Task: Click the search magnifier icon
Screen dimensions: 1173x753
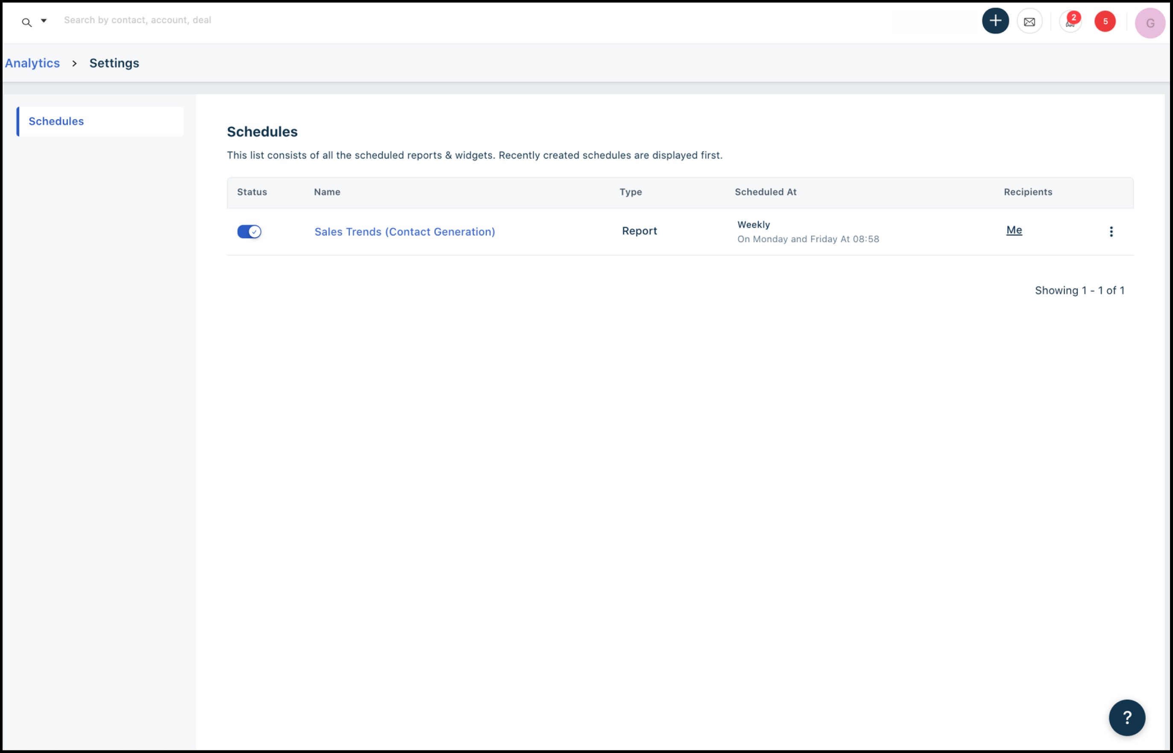Action: click(x=26, y=22)
